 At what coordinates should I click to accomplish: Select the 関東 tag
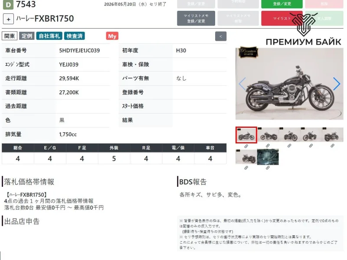coord(10,36)
